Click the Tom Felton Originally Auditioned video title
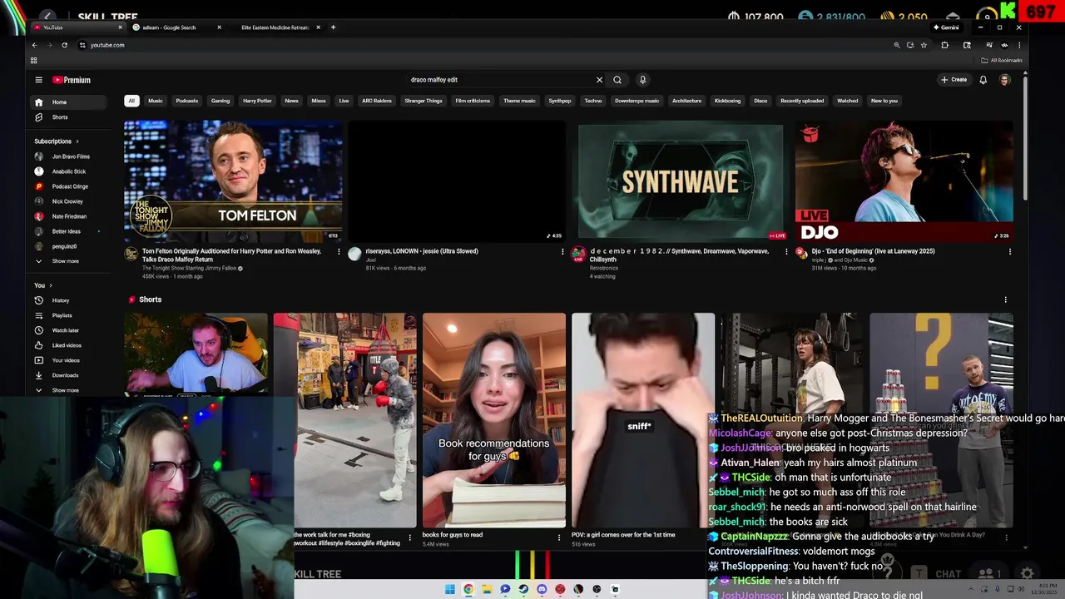 click(231, 255)
